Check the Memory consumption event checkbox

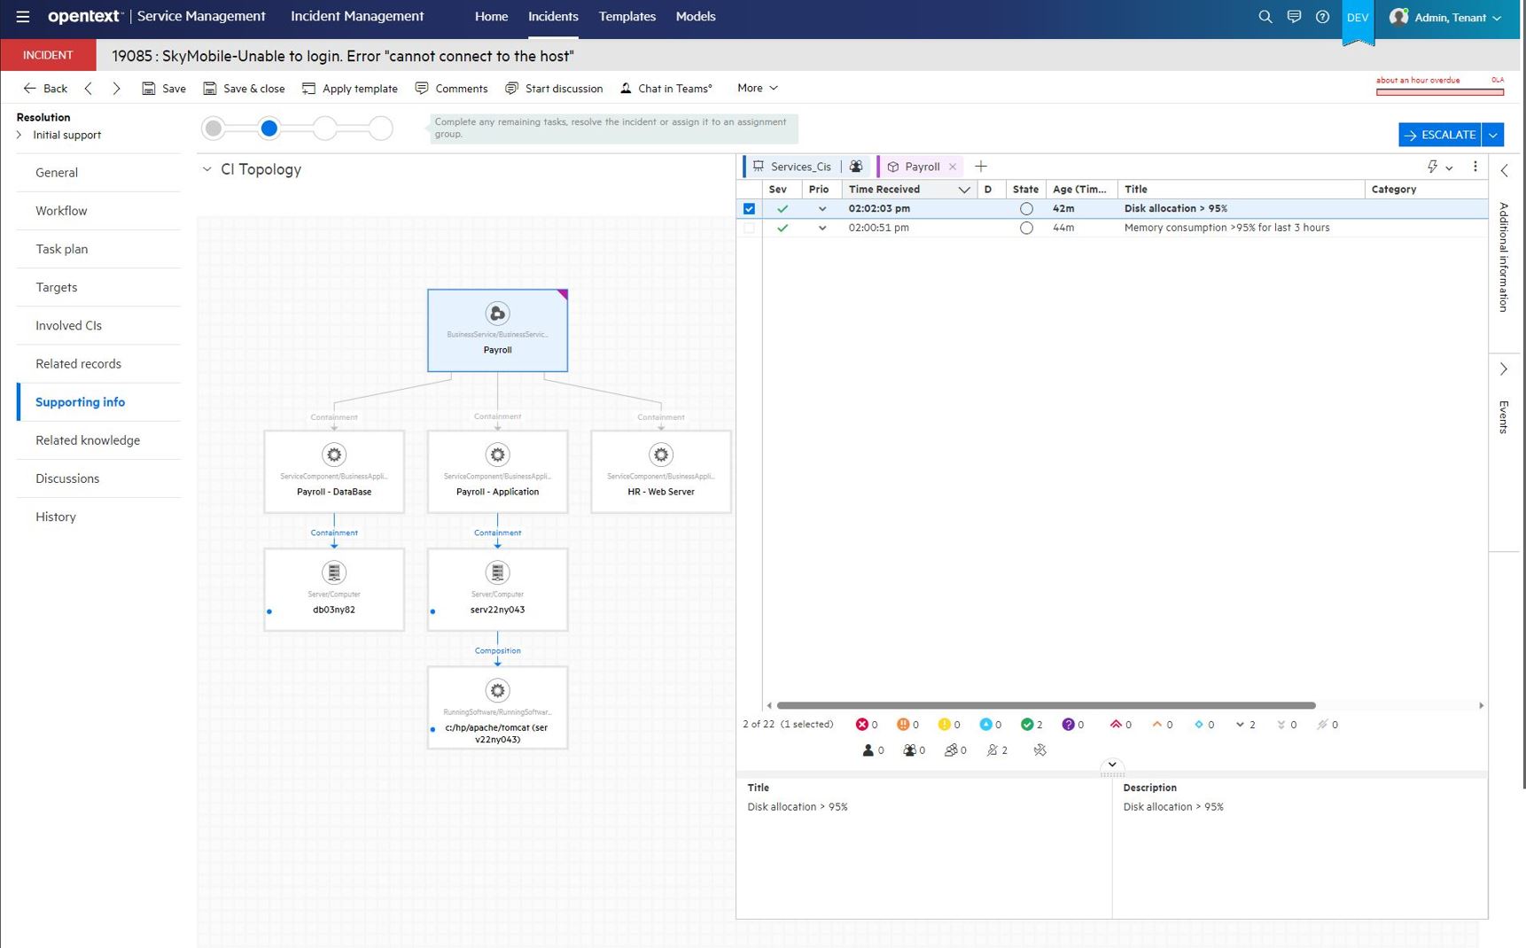749,228
